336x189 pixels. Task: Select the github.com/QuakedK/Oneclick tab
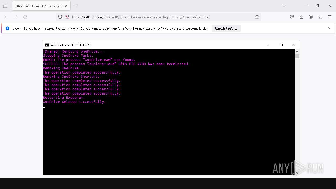41,6
